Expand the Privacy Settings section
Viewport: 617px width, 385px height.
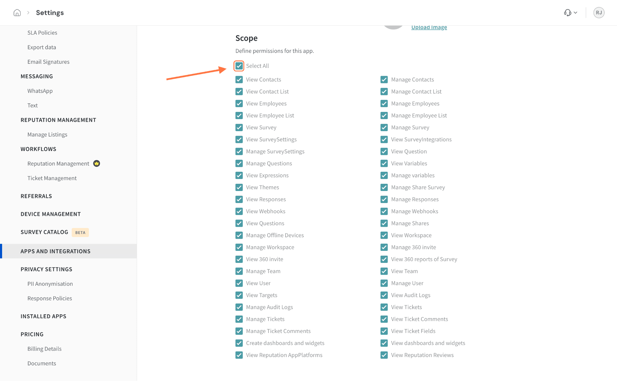tap(46, 269)
